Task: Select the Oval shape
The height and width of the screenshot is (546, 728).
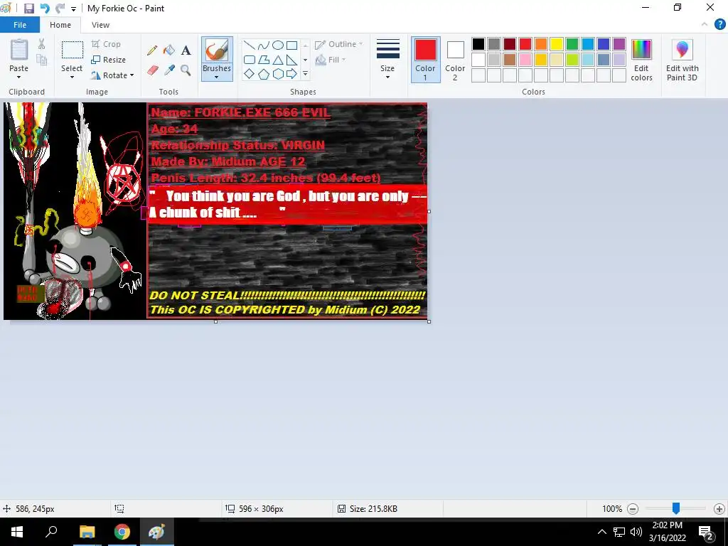Action: 278,45
